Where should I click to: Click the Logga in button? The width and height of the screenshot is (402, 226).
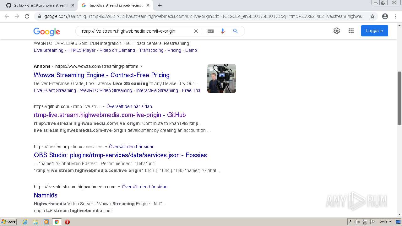pyautogui.click(x=374, y=31)
